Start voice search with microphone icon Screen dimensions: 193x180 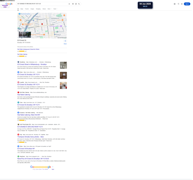[x=73, y=4]
